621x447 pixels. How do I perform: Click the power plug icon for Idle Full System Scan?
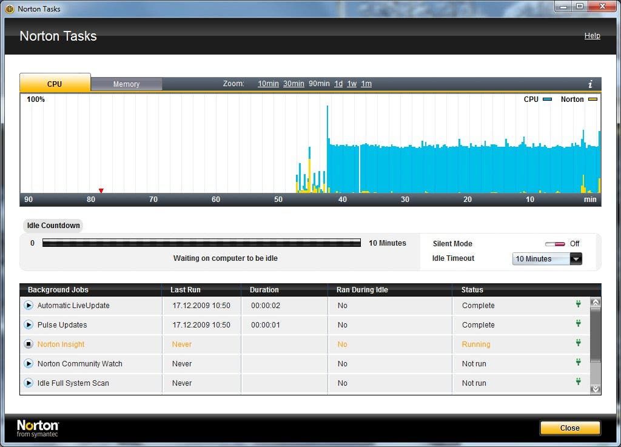pos(578,381)
